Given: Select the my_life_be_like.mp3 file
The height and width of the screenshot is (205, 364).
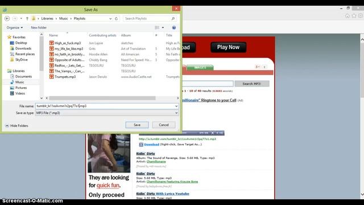Looking at the screenshot, I should tap(69, 48).
